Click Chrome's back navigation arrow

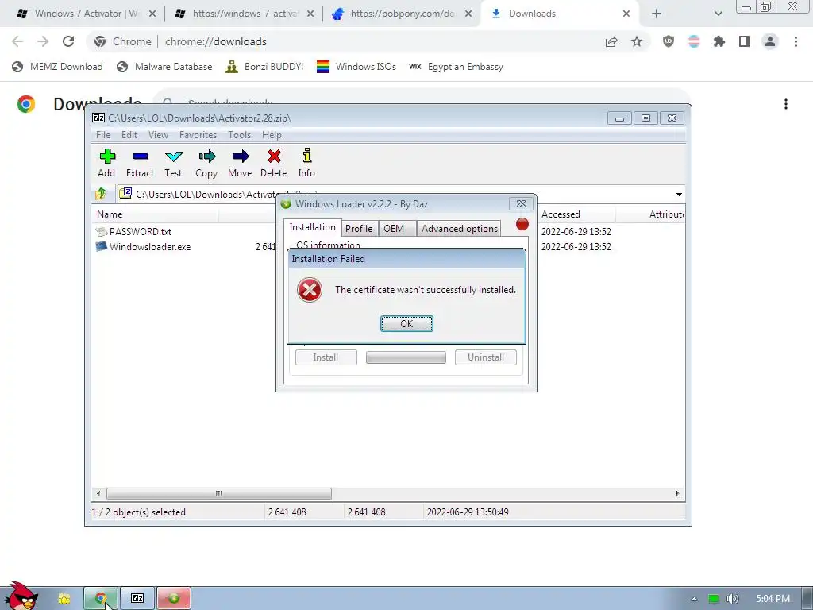click(17, 41)
